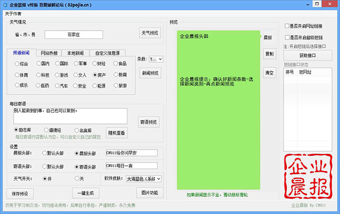The width and height of the screenshot is (340, 214).
Task: Turn the 天气开关 to 关
Action: 79,178
